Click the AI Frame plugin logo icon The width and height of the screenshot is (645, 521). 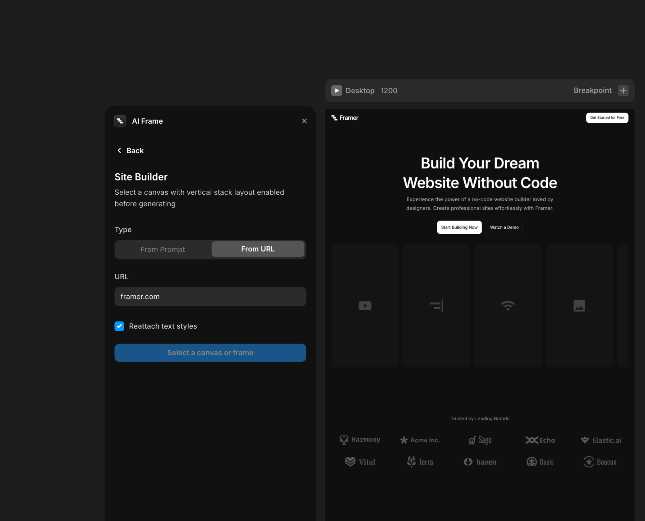[120, 121]
